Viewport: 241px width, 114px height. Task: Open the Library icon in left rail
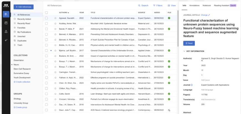[6, 14]
